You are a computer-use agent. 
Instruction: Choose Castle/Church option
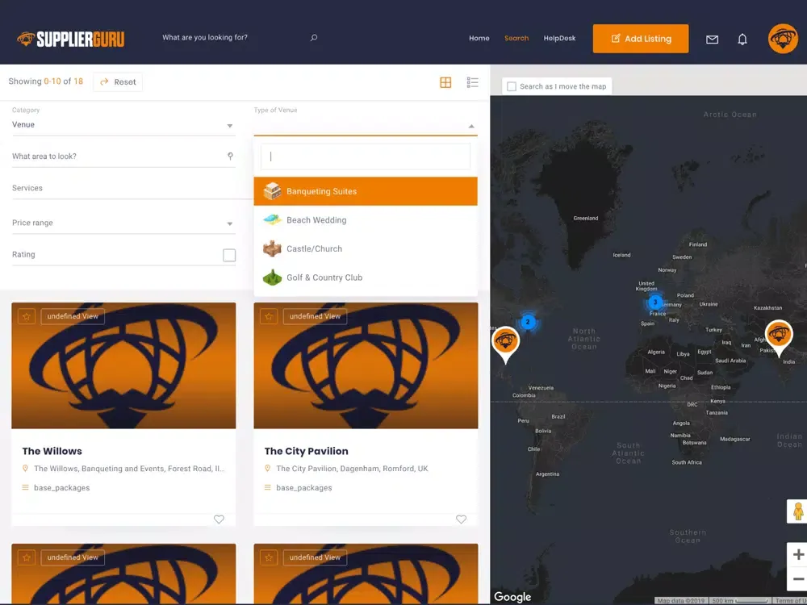click(x=366, y=249)
